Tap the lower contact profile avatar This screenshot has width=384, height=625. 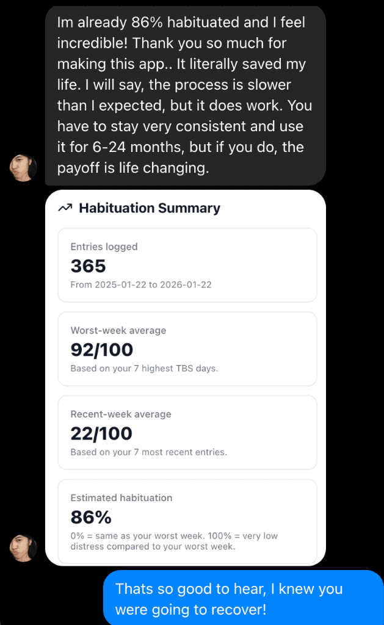(23, 547)
